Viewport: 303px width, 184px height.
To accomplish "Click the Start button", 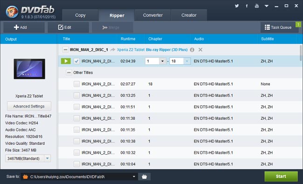I will click(281, 176).
